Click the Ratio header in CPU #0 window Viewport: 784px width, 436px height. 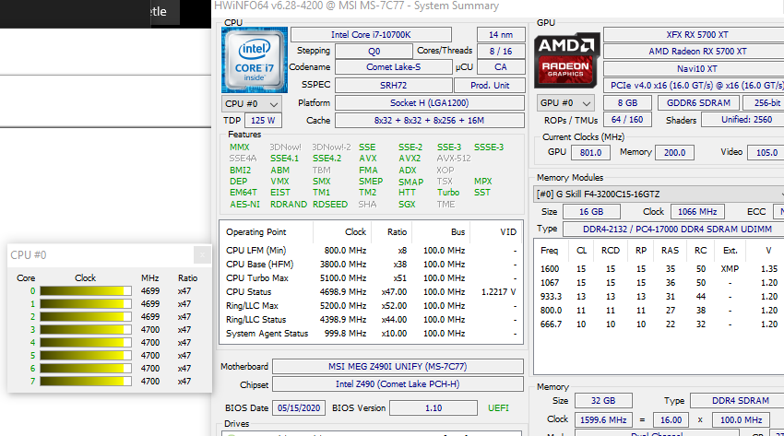click(x=187, y=278)
